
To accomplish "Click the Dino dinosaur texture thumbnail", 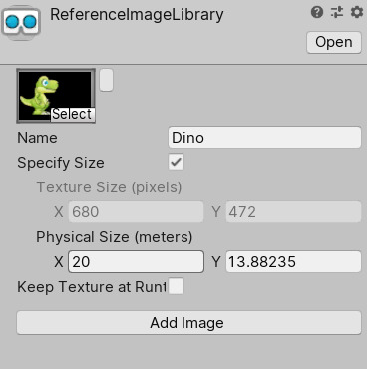I will [x=56, y=96].
